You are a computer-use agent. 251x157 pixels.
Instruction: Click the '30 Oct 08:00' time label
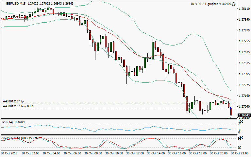93,153
